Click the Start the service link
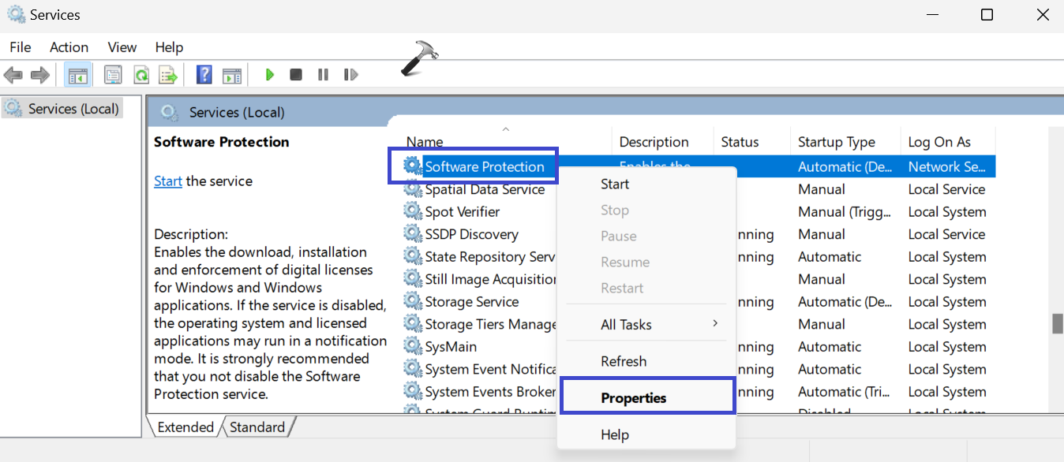This screenshot has width=1064, height=462. (168, 181)
